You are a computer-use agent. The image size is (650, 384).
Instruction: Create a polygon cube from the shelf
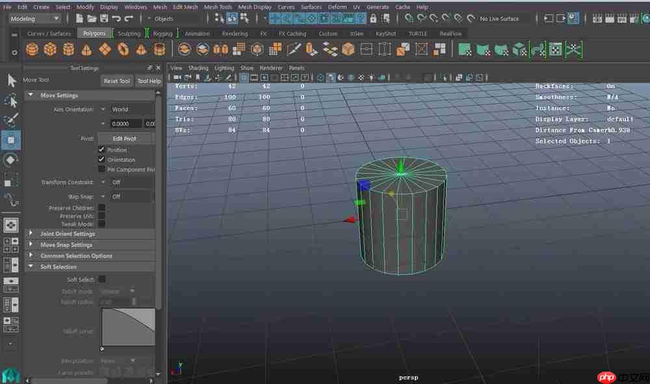point(50,50)
